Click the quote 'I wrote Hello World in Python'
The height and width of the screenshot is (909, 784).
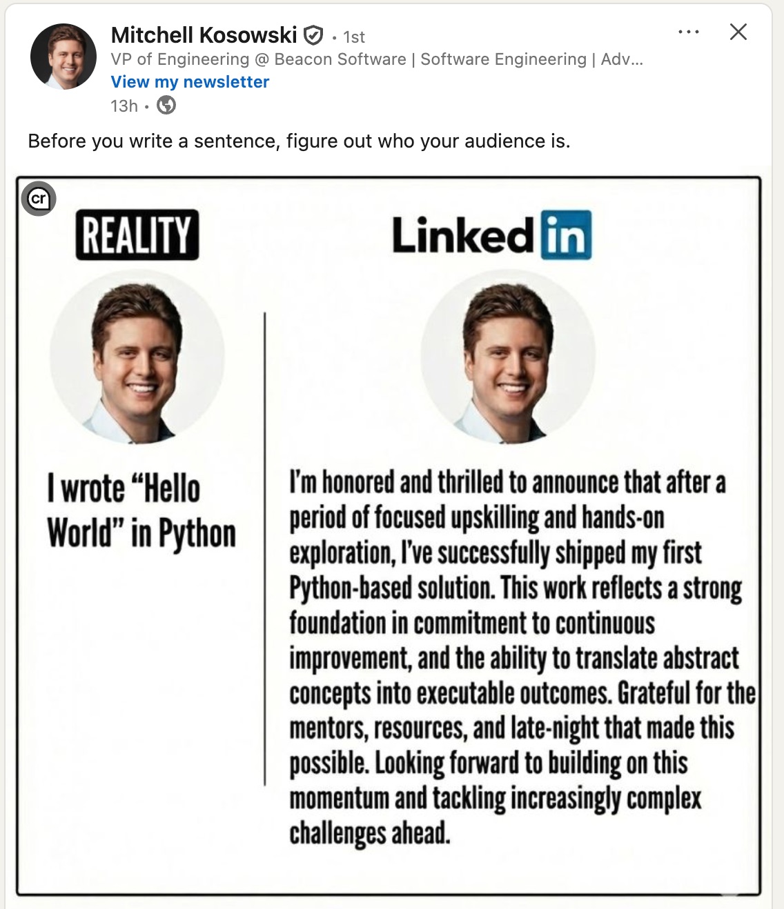pos(141,509)
